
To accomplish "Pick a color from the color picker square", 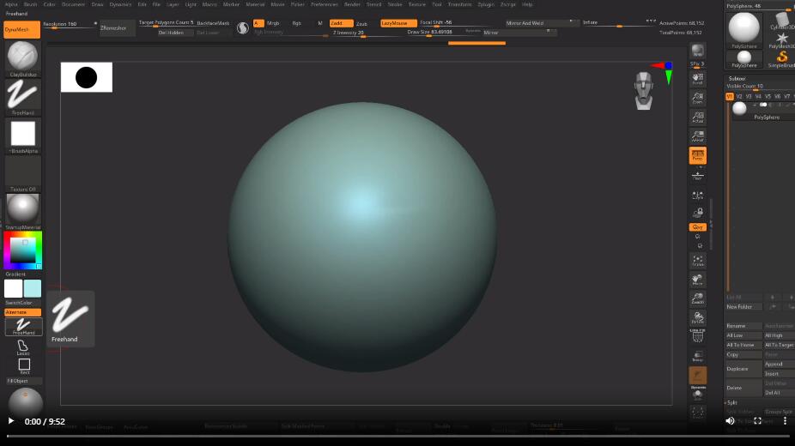I will pos(22,250).
